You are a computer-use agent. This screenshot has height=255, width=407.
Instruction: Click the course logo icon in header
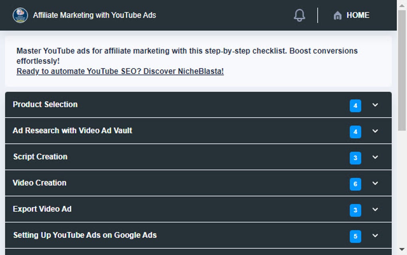20,15
